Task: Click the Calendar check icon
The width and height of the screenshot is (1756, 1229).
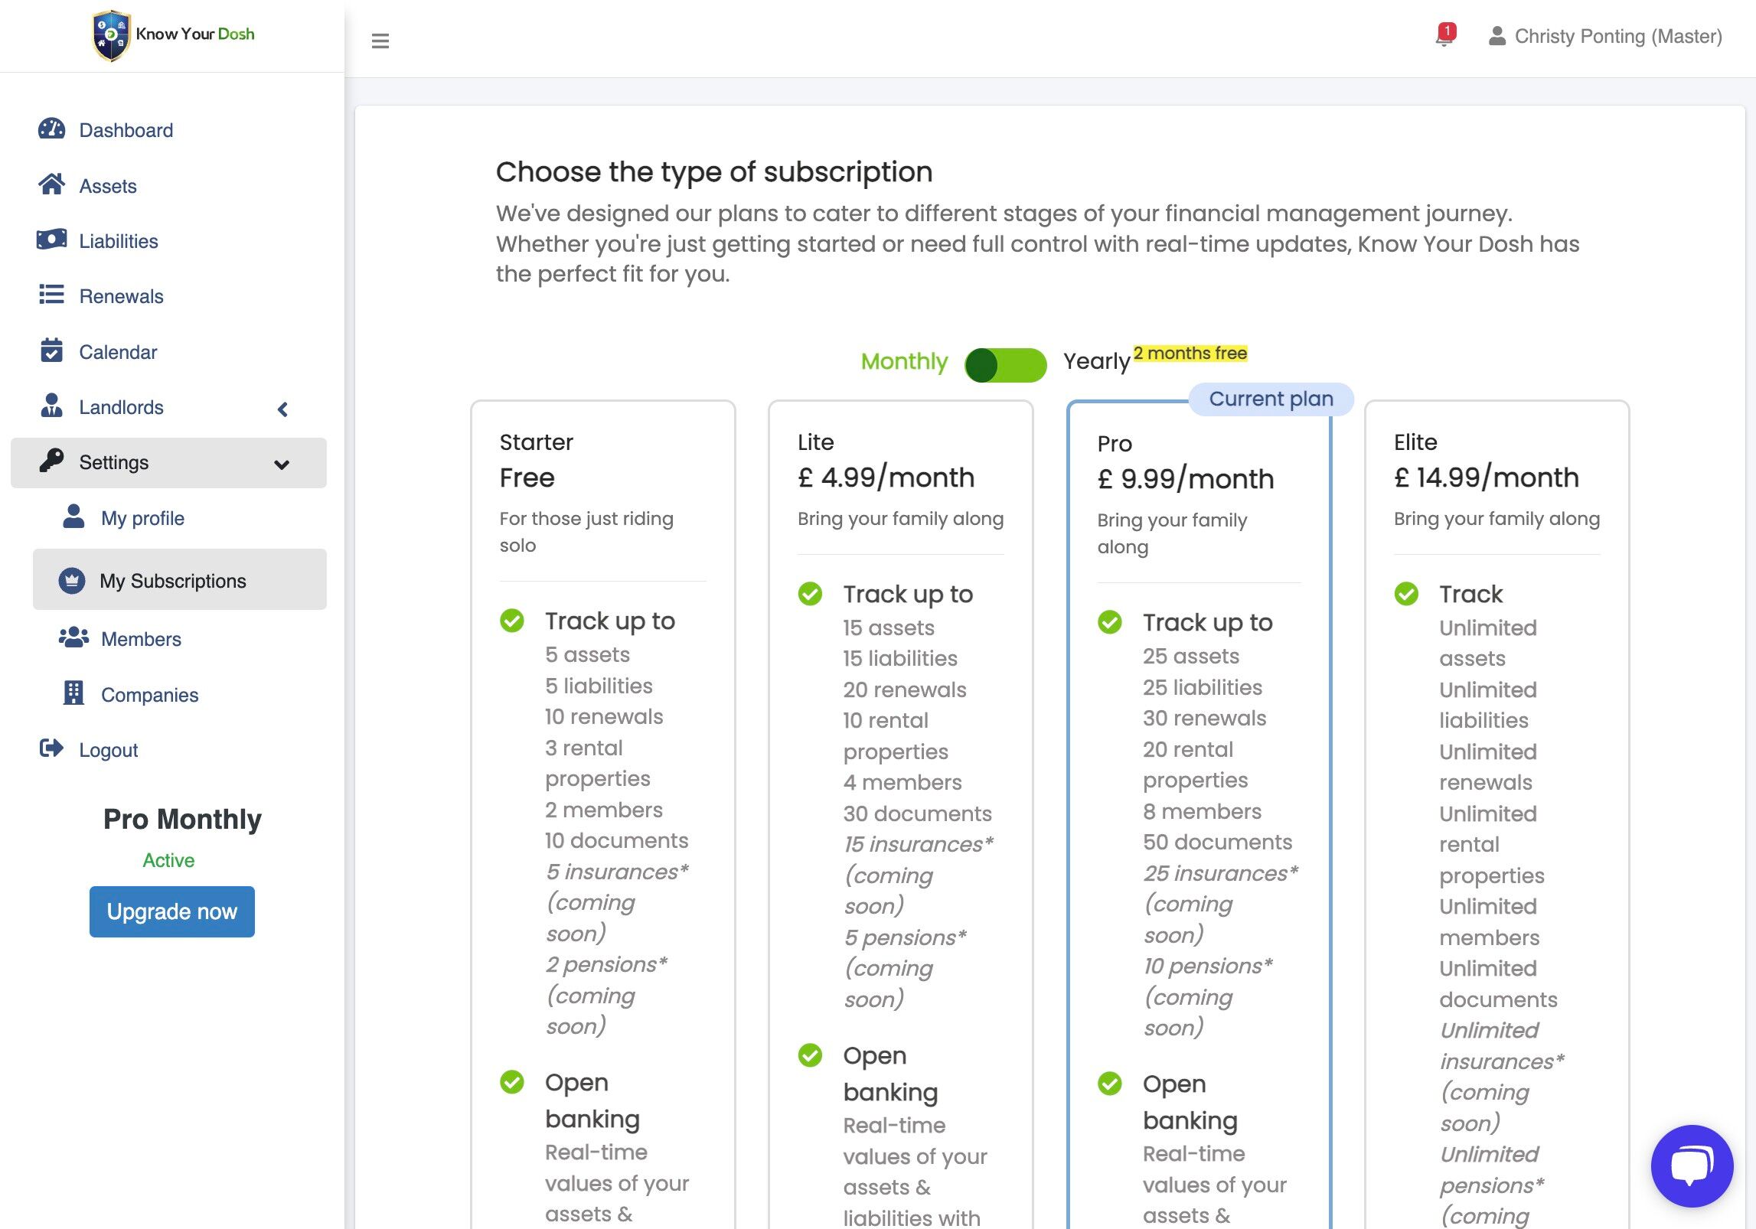Action: [x=51, y=350]
